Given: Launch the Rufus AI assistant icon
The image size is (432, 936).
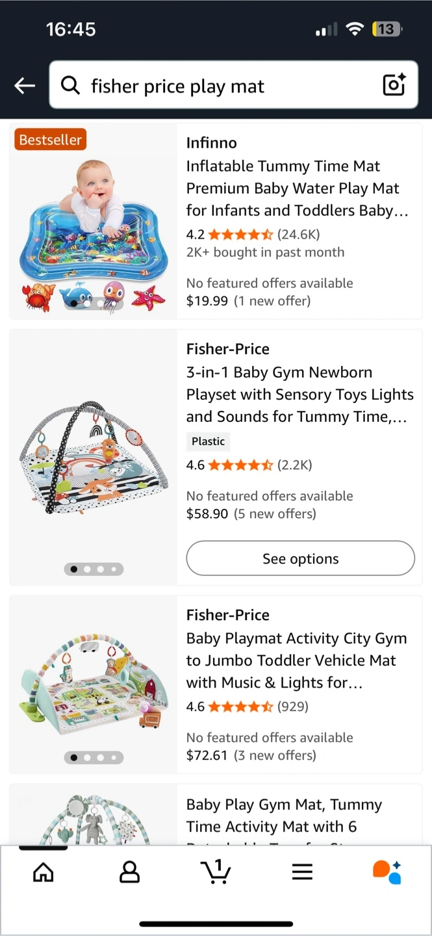Looking at the screenshot, I should coord(388,872).
